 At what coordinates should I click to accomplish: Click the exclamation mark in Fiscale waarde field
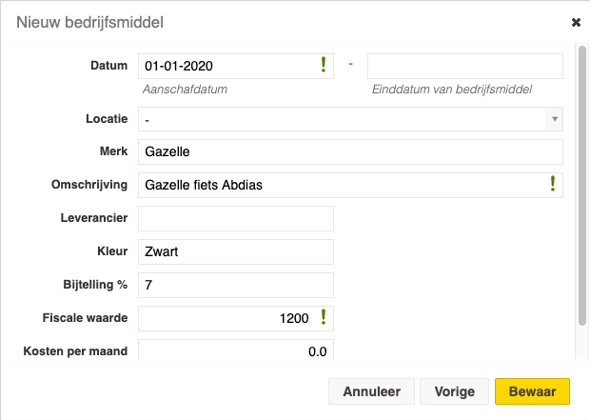pyautogui.click(x=324, y=317)
